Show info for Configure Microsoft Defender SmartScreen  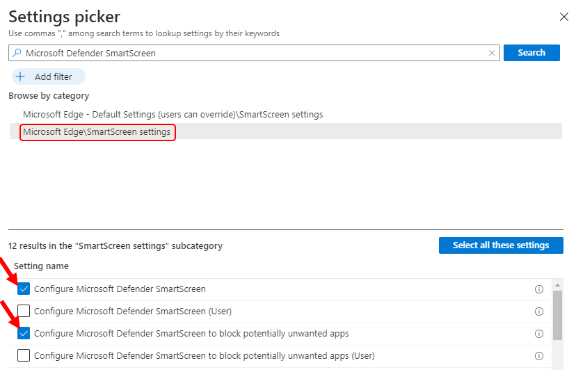coord(539,289)
